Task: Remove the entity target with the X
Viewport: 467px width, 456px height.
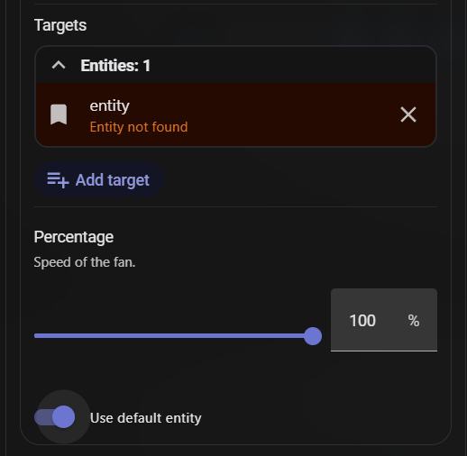Action: pyautogui.click(x=408, y=114)
